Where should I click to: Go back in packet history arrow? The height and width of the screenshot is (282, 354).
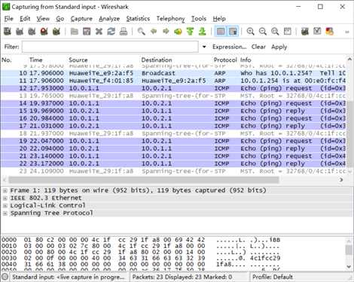pos(154,32)
